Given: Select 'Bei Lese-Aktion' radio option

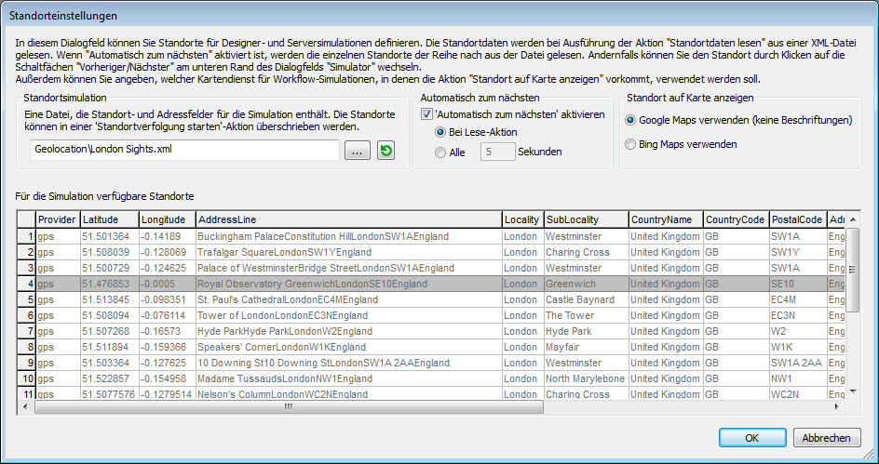Looking at the screenshot, I should click(x=442, y=132).
